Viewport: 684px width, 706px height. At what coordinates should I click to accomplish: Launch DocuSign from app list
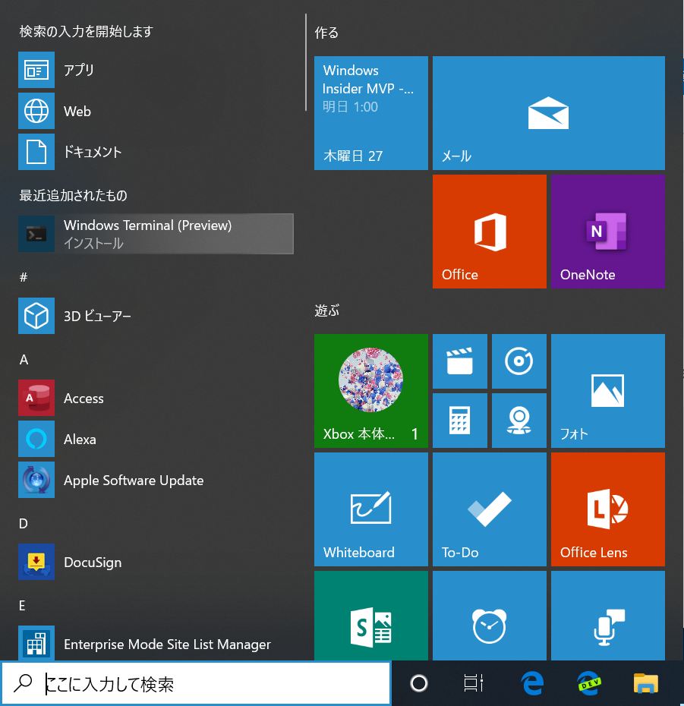pos(156,562)
